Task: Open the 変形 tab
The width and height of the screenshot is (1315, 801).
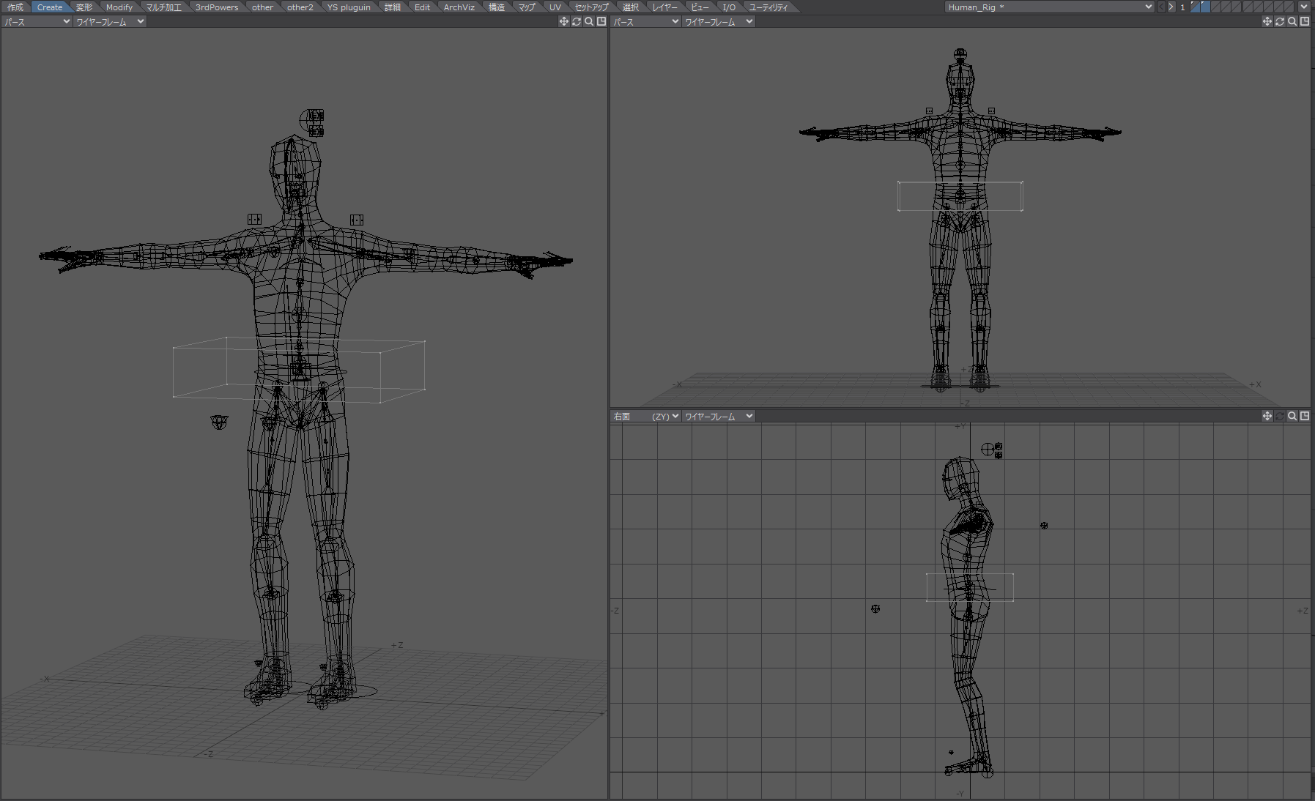Action: coord(84,7)
